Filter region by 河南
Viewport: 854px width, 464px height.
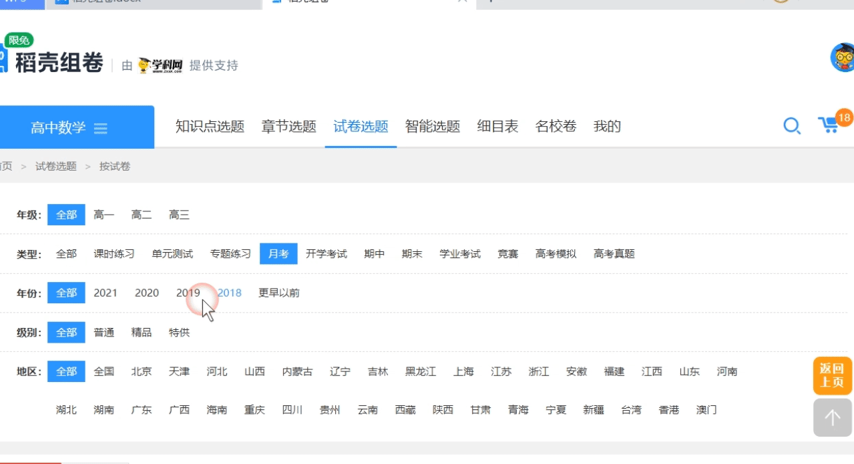pos(727,371)
